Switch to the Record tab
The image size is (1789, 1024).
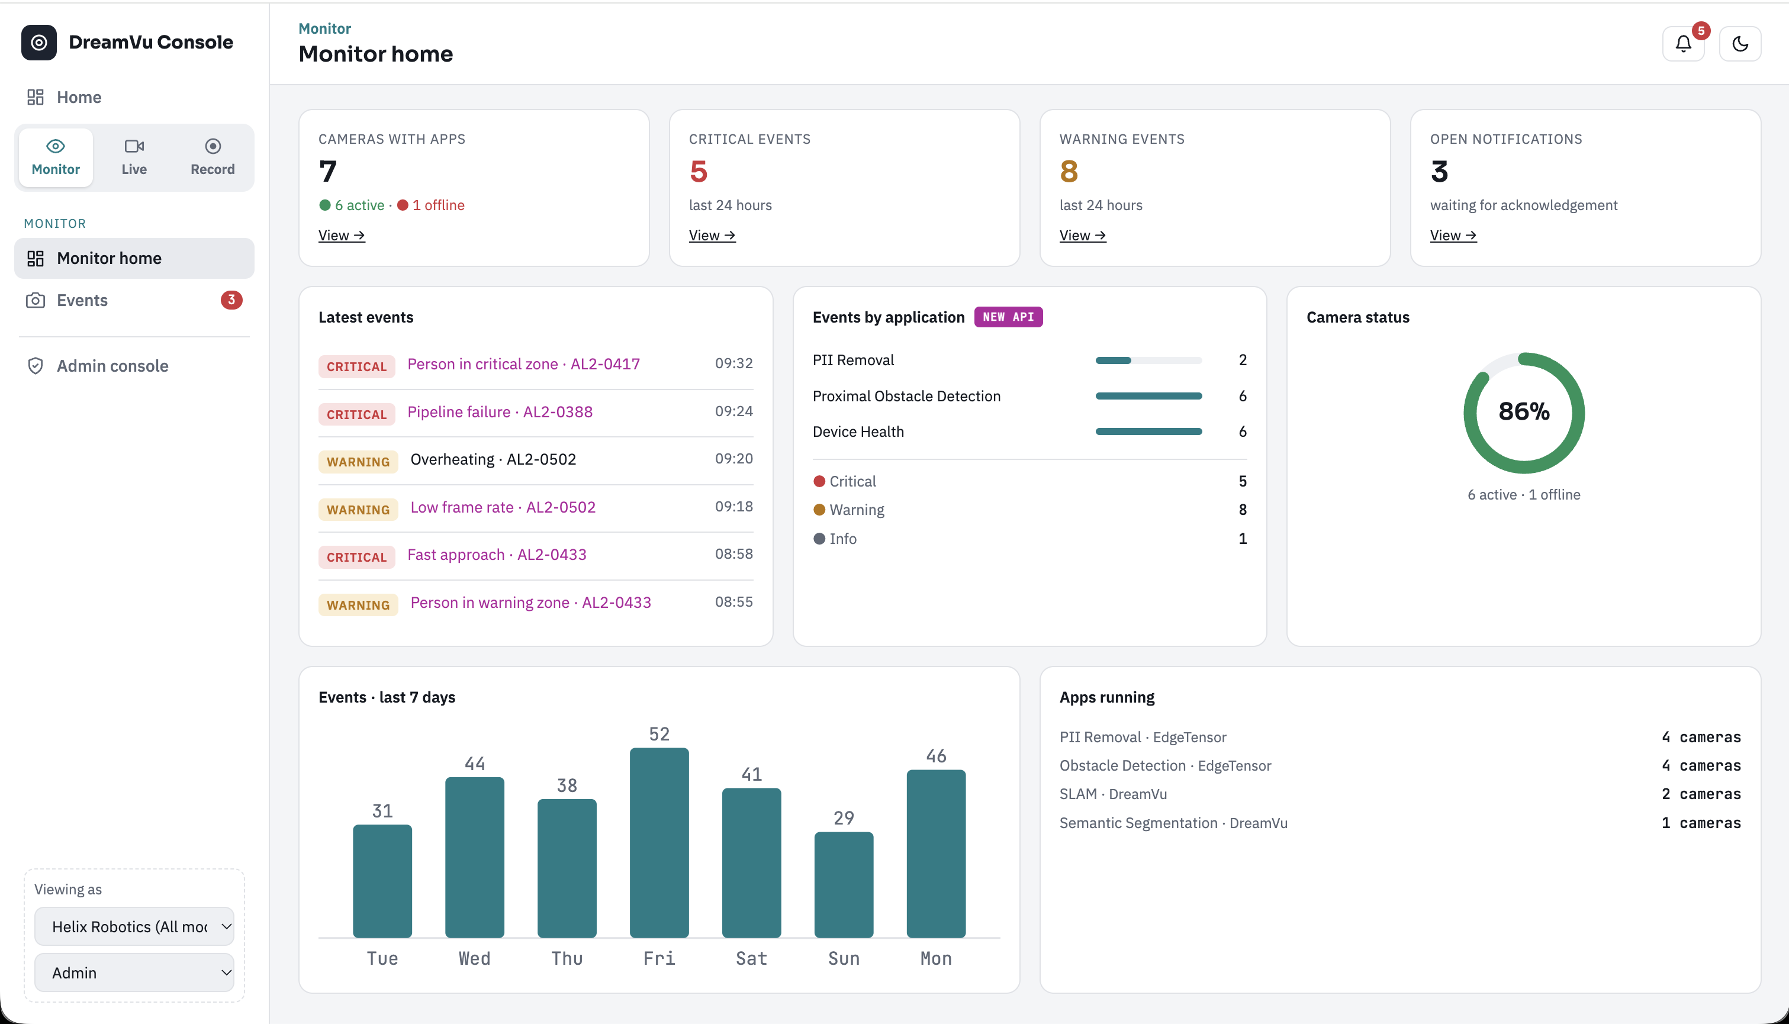(213, 157)
